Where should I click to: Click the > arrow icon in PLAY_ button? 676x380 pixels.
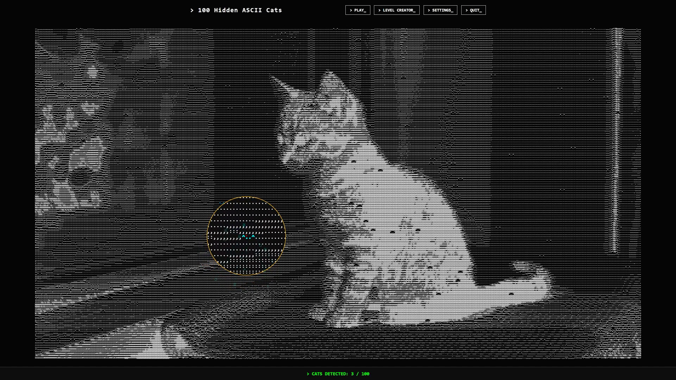point(351,10)
